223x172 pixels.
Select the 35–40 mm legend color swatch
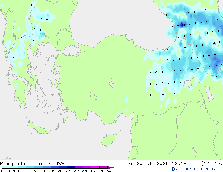tap(87, 167)
